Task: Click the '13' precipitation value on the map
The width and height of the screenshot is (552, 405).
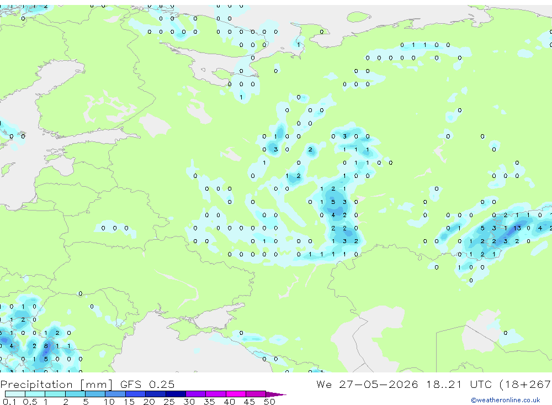Action: coord(517,228)
